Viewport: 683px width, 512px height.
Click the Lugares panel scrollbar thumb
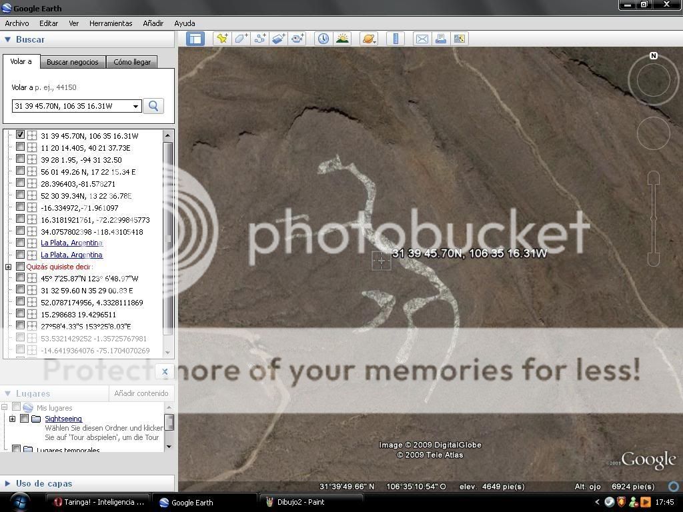point(169,422)
